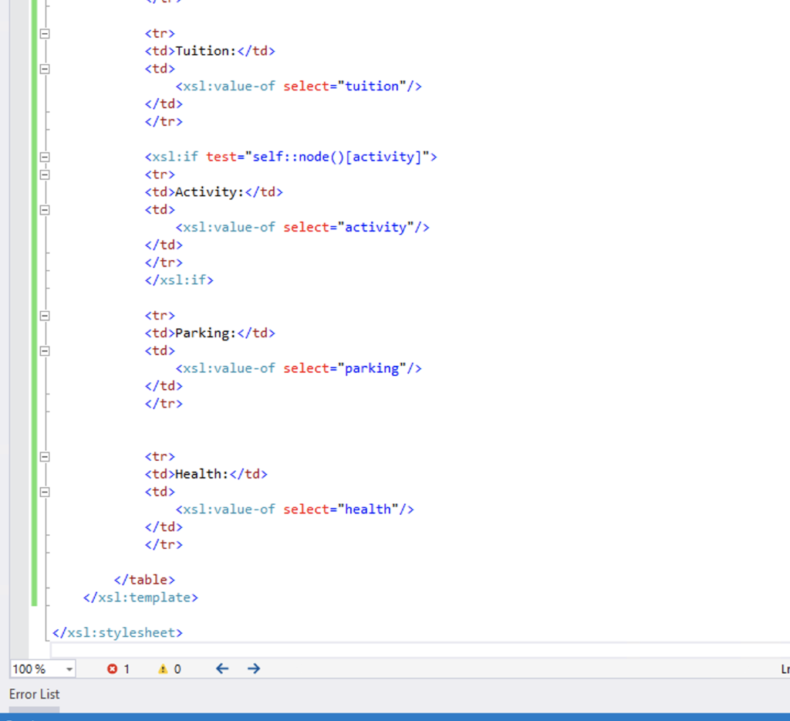
Task: Click the Windows taskbar at screen bottom
Action: [x=395, y=716]
